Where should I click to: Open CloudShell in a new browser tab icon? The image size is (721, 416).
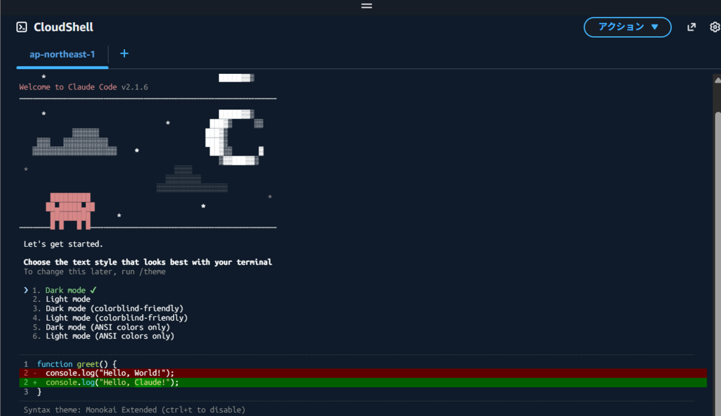pyautogui.click(x=691, y=26)
